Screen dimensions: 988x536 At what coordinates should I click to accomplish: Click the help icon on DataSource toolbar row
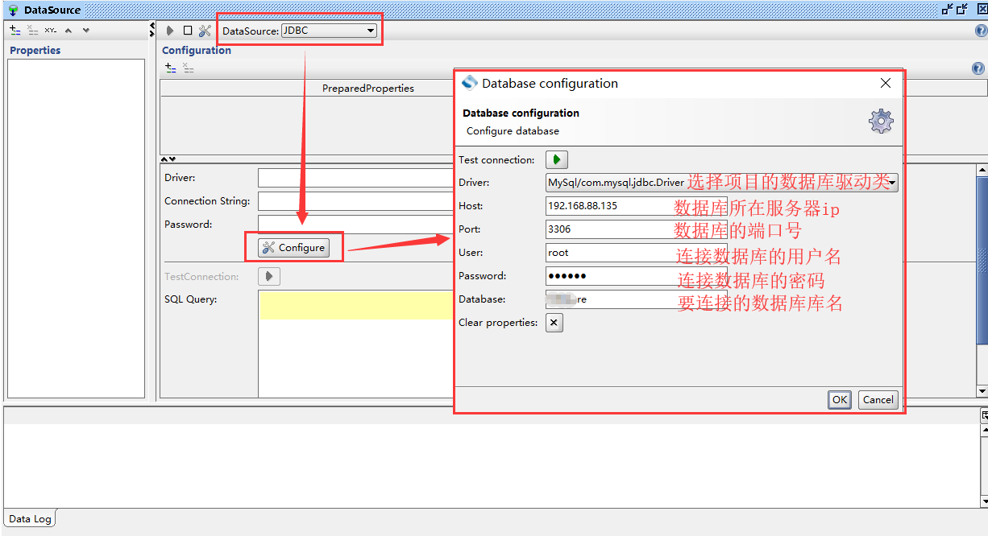[x=981, y=31]
